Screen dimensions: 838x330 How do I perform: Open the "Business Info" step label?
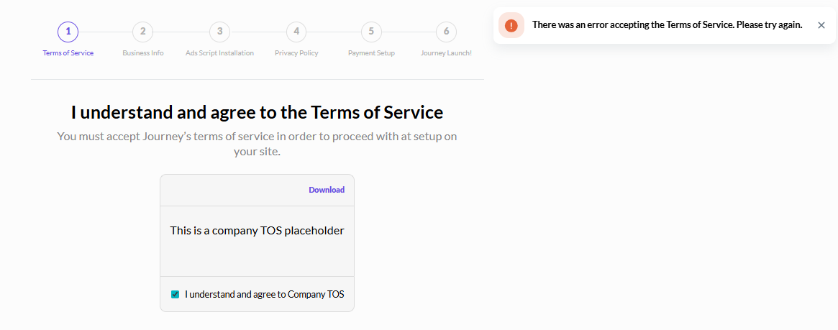click(142, 53)
